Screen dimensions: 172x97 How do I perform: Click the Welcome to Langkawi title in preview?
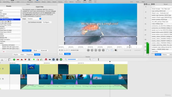[x=99, y=24]
